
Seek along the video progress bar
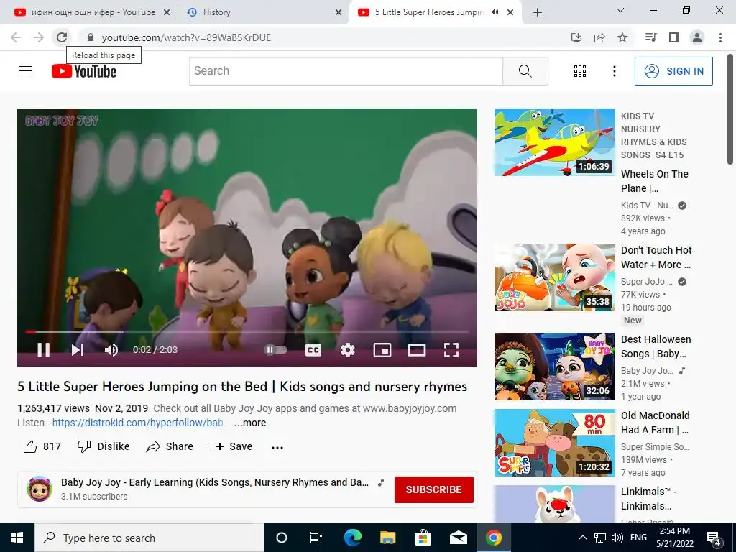(247, 331)
